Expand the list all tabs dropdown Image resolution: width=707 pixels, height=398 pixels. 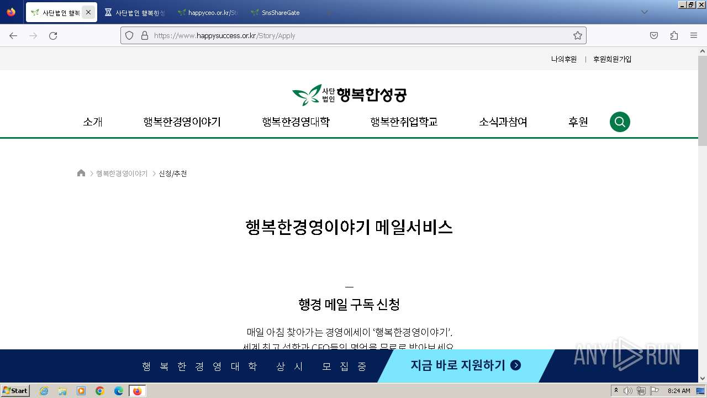[645, 12]
